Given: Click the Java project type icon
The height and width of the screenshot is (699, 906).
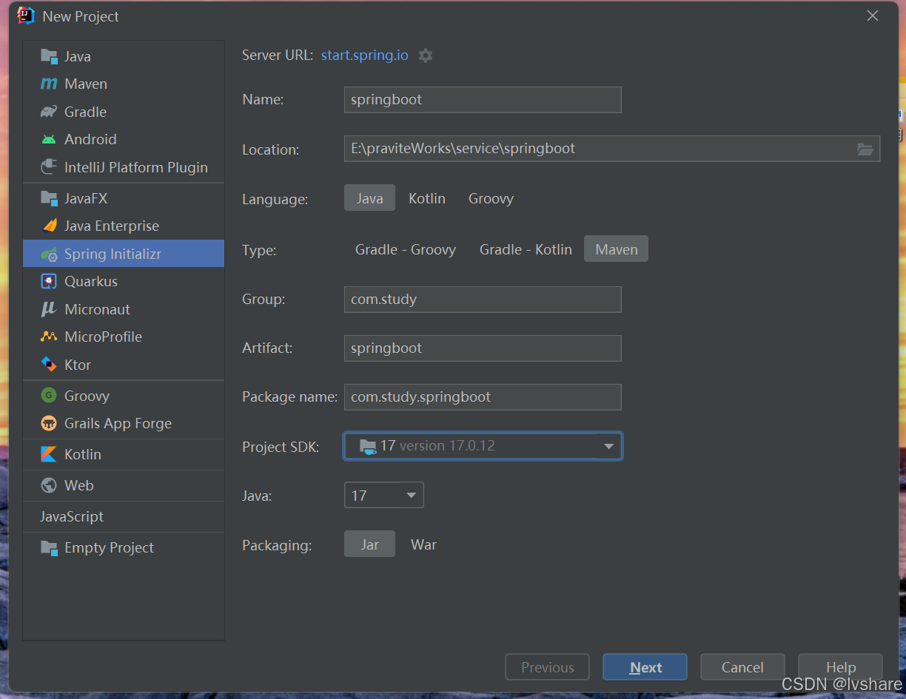Looking at the screenshot, I should 49,56.
